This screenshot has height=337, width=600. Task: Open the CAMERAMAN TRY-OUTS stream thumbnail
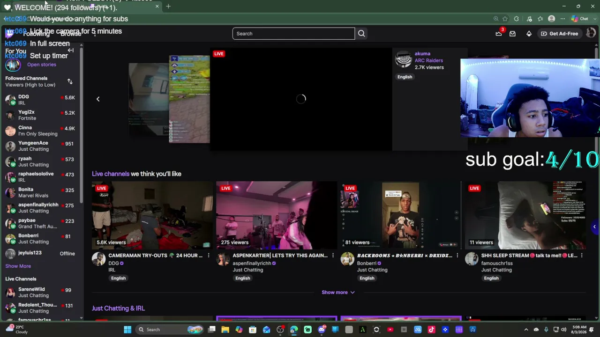[152, 215]
